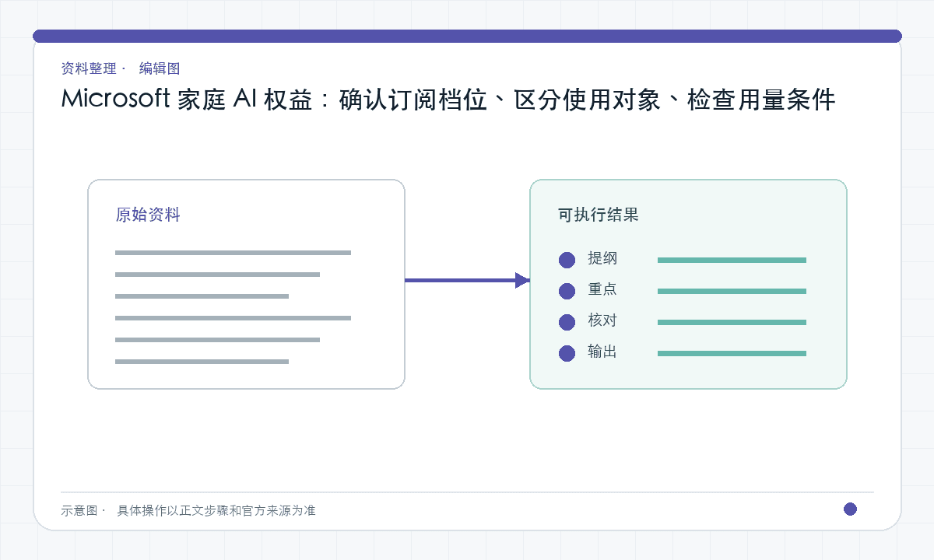Click the green bar next to 重点
934x560 pixels.
732,291
